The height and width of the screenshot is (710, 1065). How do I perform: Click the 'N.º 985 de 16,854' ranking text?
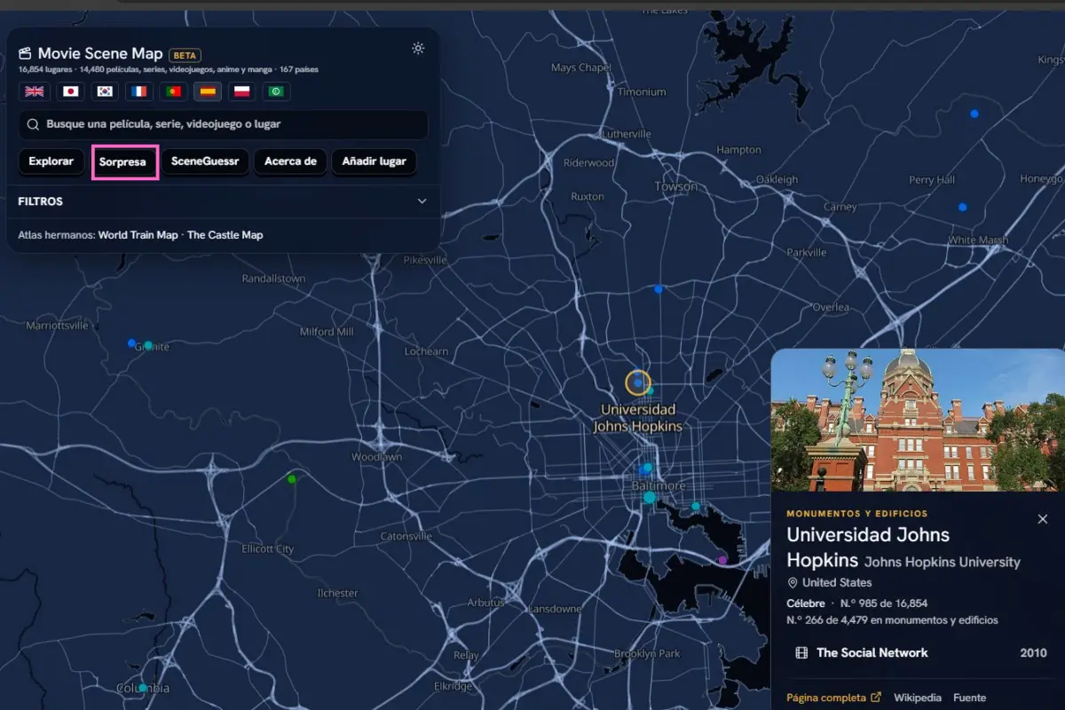(883, 603)
